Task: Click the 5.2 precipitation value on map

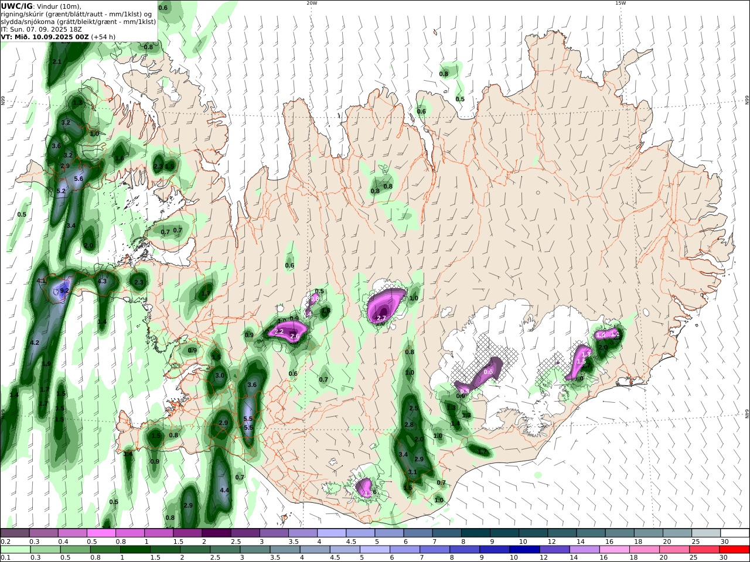Action: (x=61, y=191)
